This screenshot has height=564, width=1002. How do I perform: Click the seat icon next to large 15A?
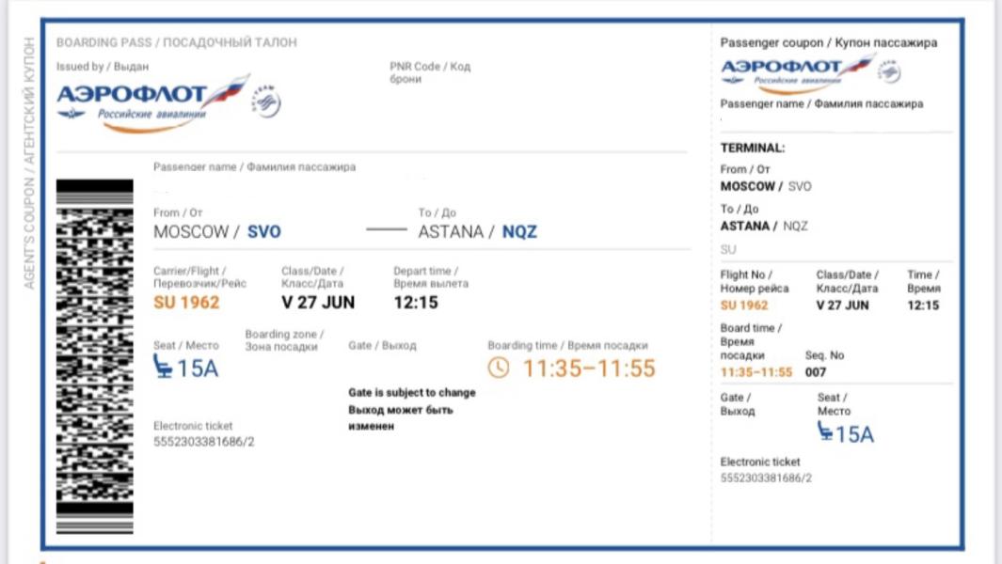[164, 367]
